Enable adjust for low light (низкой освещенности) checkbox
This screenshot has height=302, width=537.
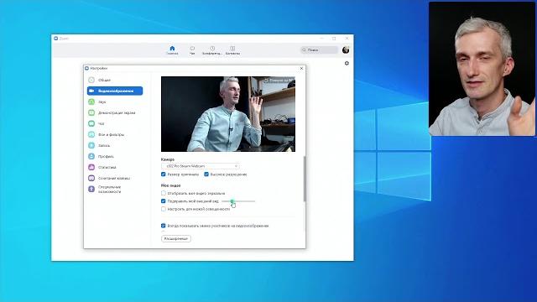pyautogui.click(x=164, y=209)
